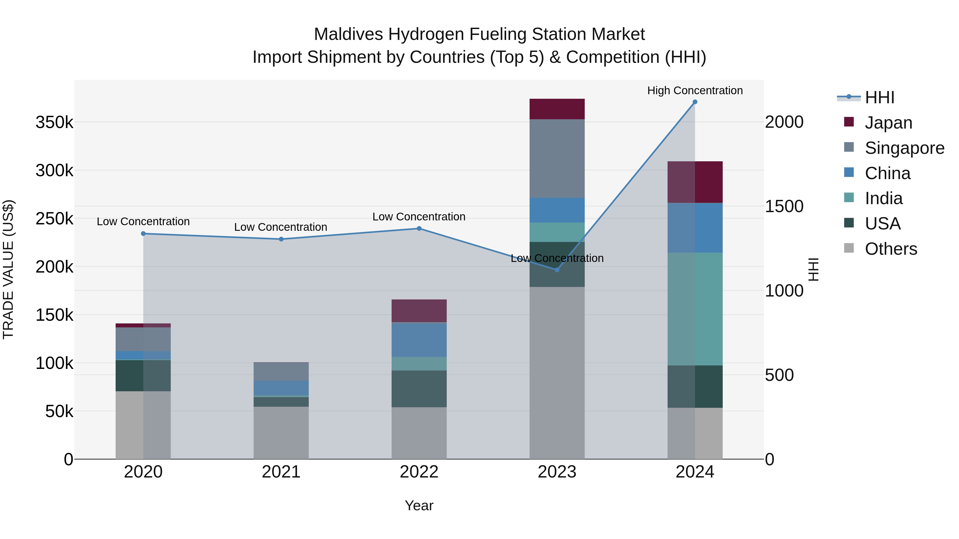Click the Singapore segment of 2021 bar
This screenshot has height=539, width=959.
click(x=281, y=372)
